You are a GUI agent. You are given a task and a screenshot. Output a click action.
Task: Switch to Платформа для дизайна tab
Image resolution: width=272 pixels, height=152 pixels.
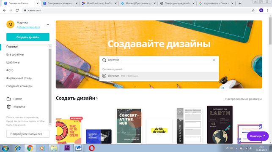(x=178, y=3)
